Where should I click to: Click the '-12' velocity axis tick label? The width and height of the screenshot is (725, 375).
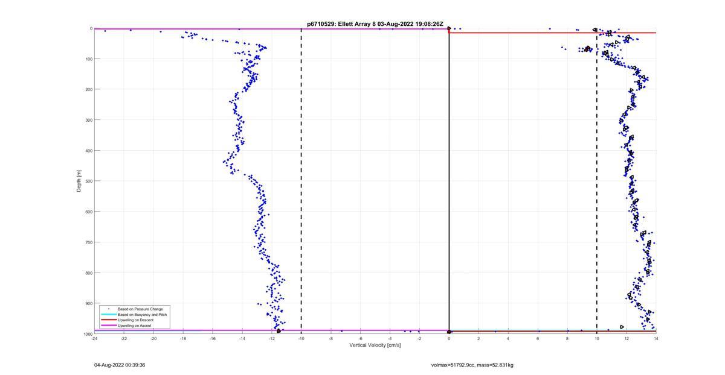(272, 339)
